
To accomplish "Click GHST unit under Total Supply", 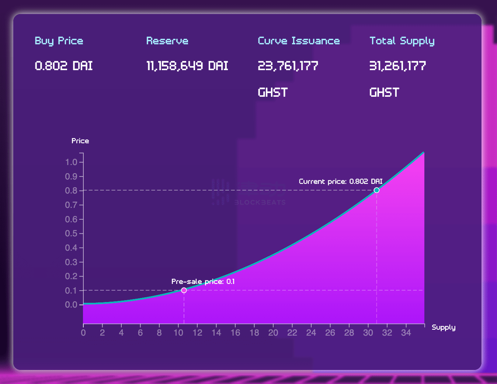I will 385,92.
